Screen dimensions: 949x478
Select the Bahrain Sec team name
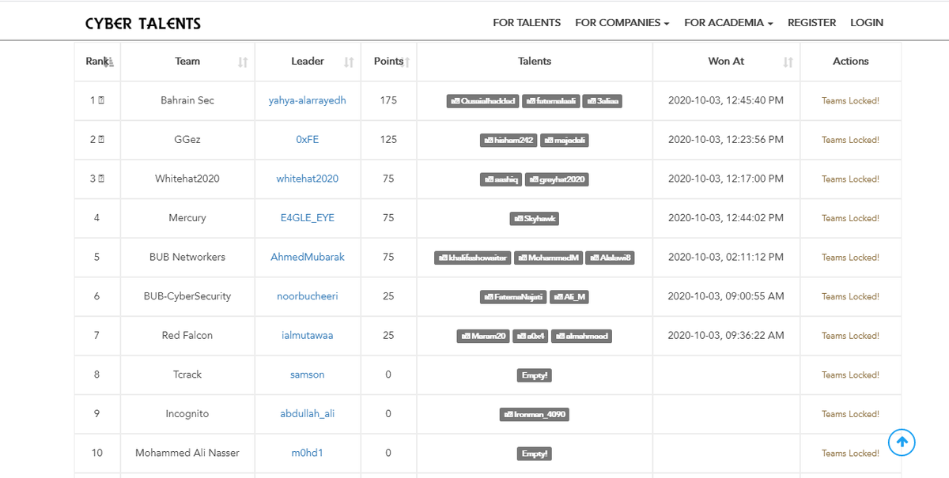pyautogui.click(x=187, y=100)
